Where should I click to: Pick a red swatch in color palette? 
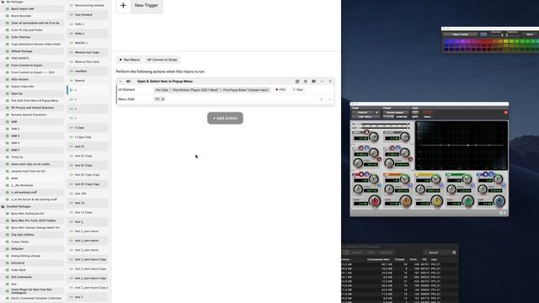(x=484, y=42)
